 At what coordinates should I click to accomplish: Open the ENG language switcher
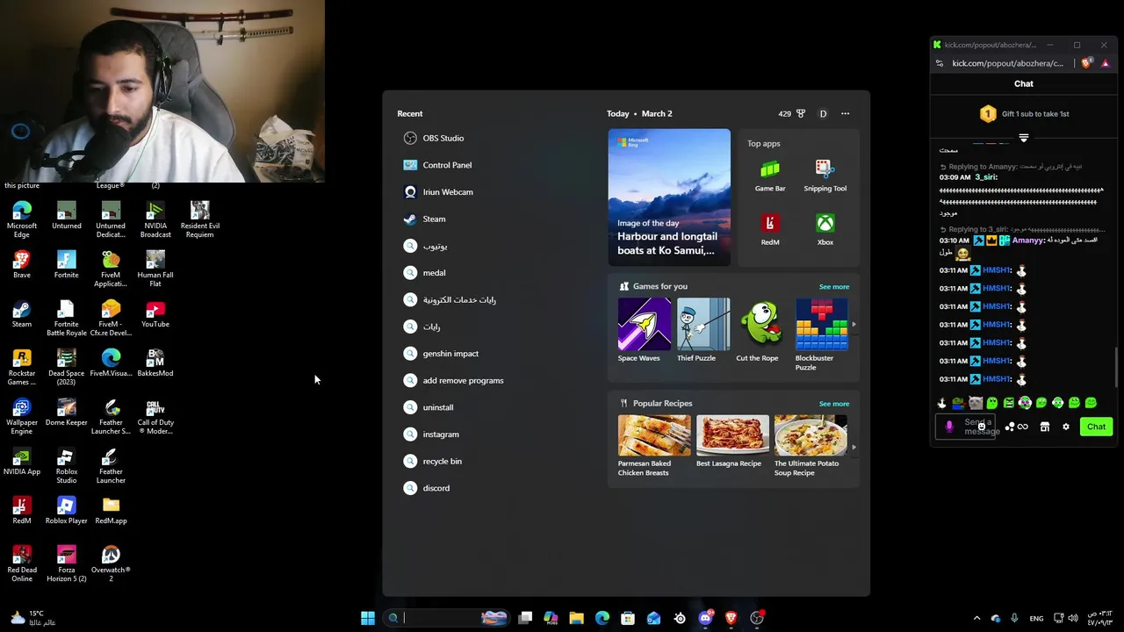point(1036,618)
